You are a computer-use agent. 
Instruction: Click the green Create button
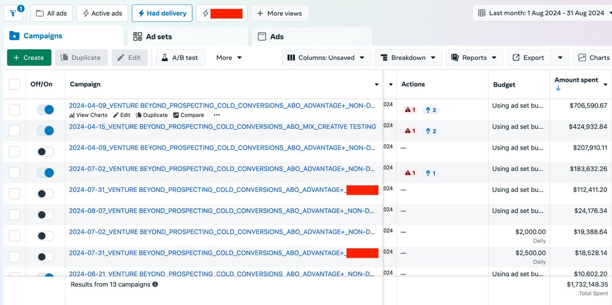(x=29, y=58)
